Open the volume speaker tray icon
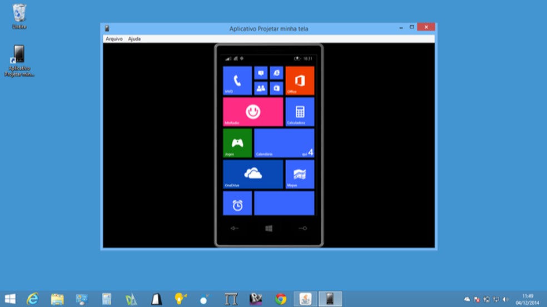Image resolution: width=547 pixels, height=307 pixels. click(x=505, y=299)
